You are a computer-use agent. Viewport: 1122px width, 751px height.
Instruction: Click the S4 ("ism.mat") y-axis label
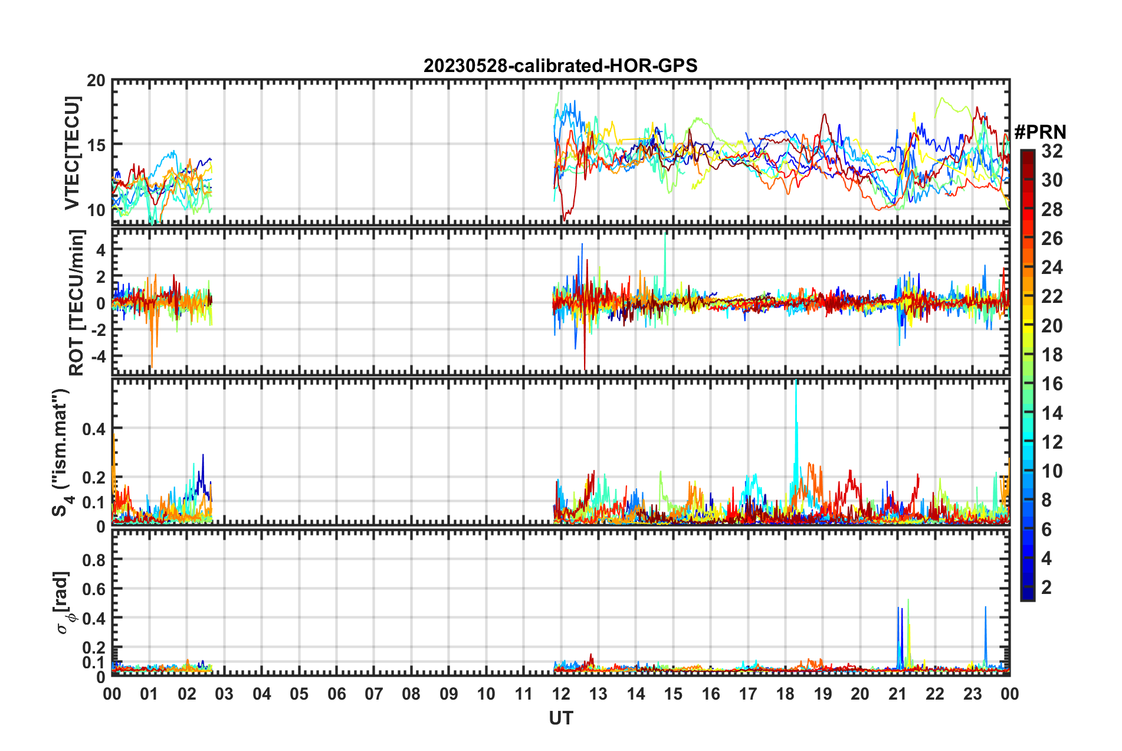pyautogui.click(x=61, y=452)
